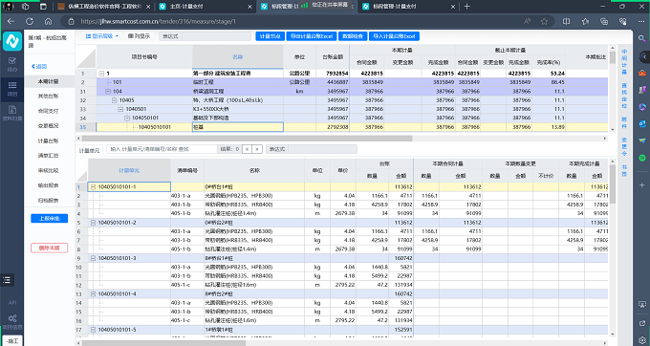Open the 项目信息 gears icon
This screenshot has height=346, width=650.
[x=12, y=318]
